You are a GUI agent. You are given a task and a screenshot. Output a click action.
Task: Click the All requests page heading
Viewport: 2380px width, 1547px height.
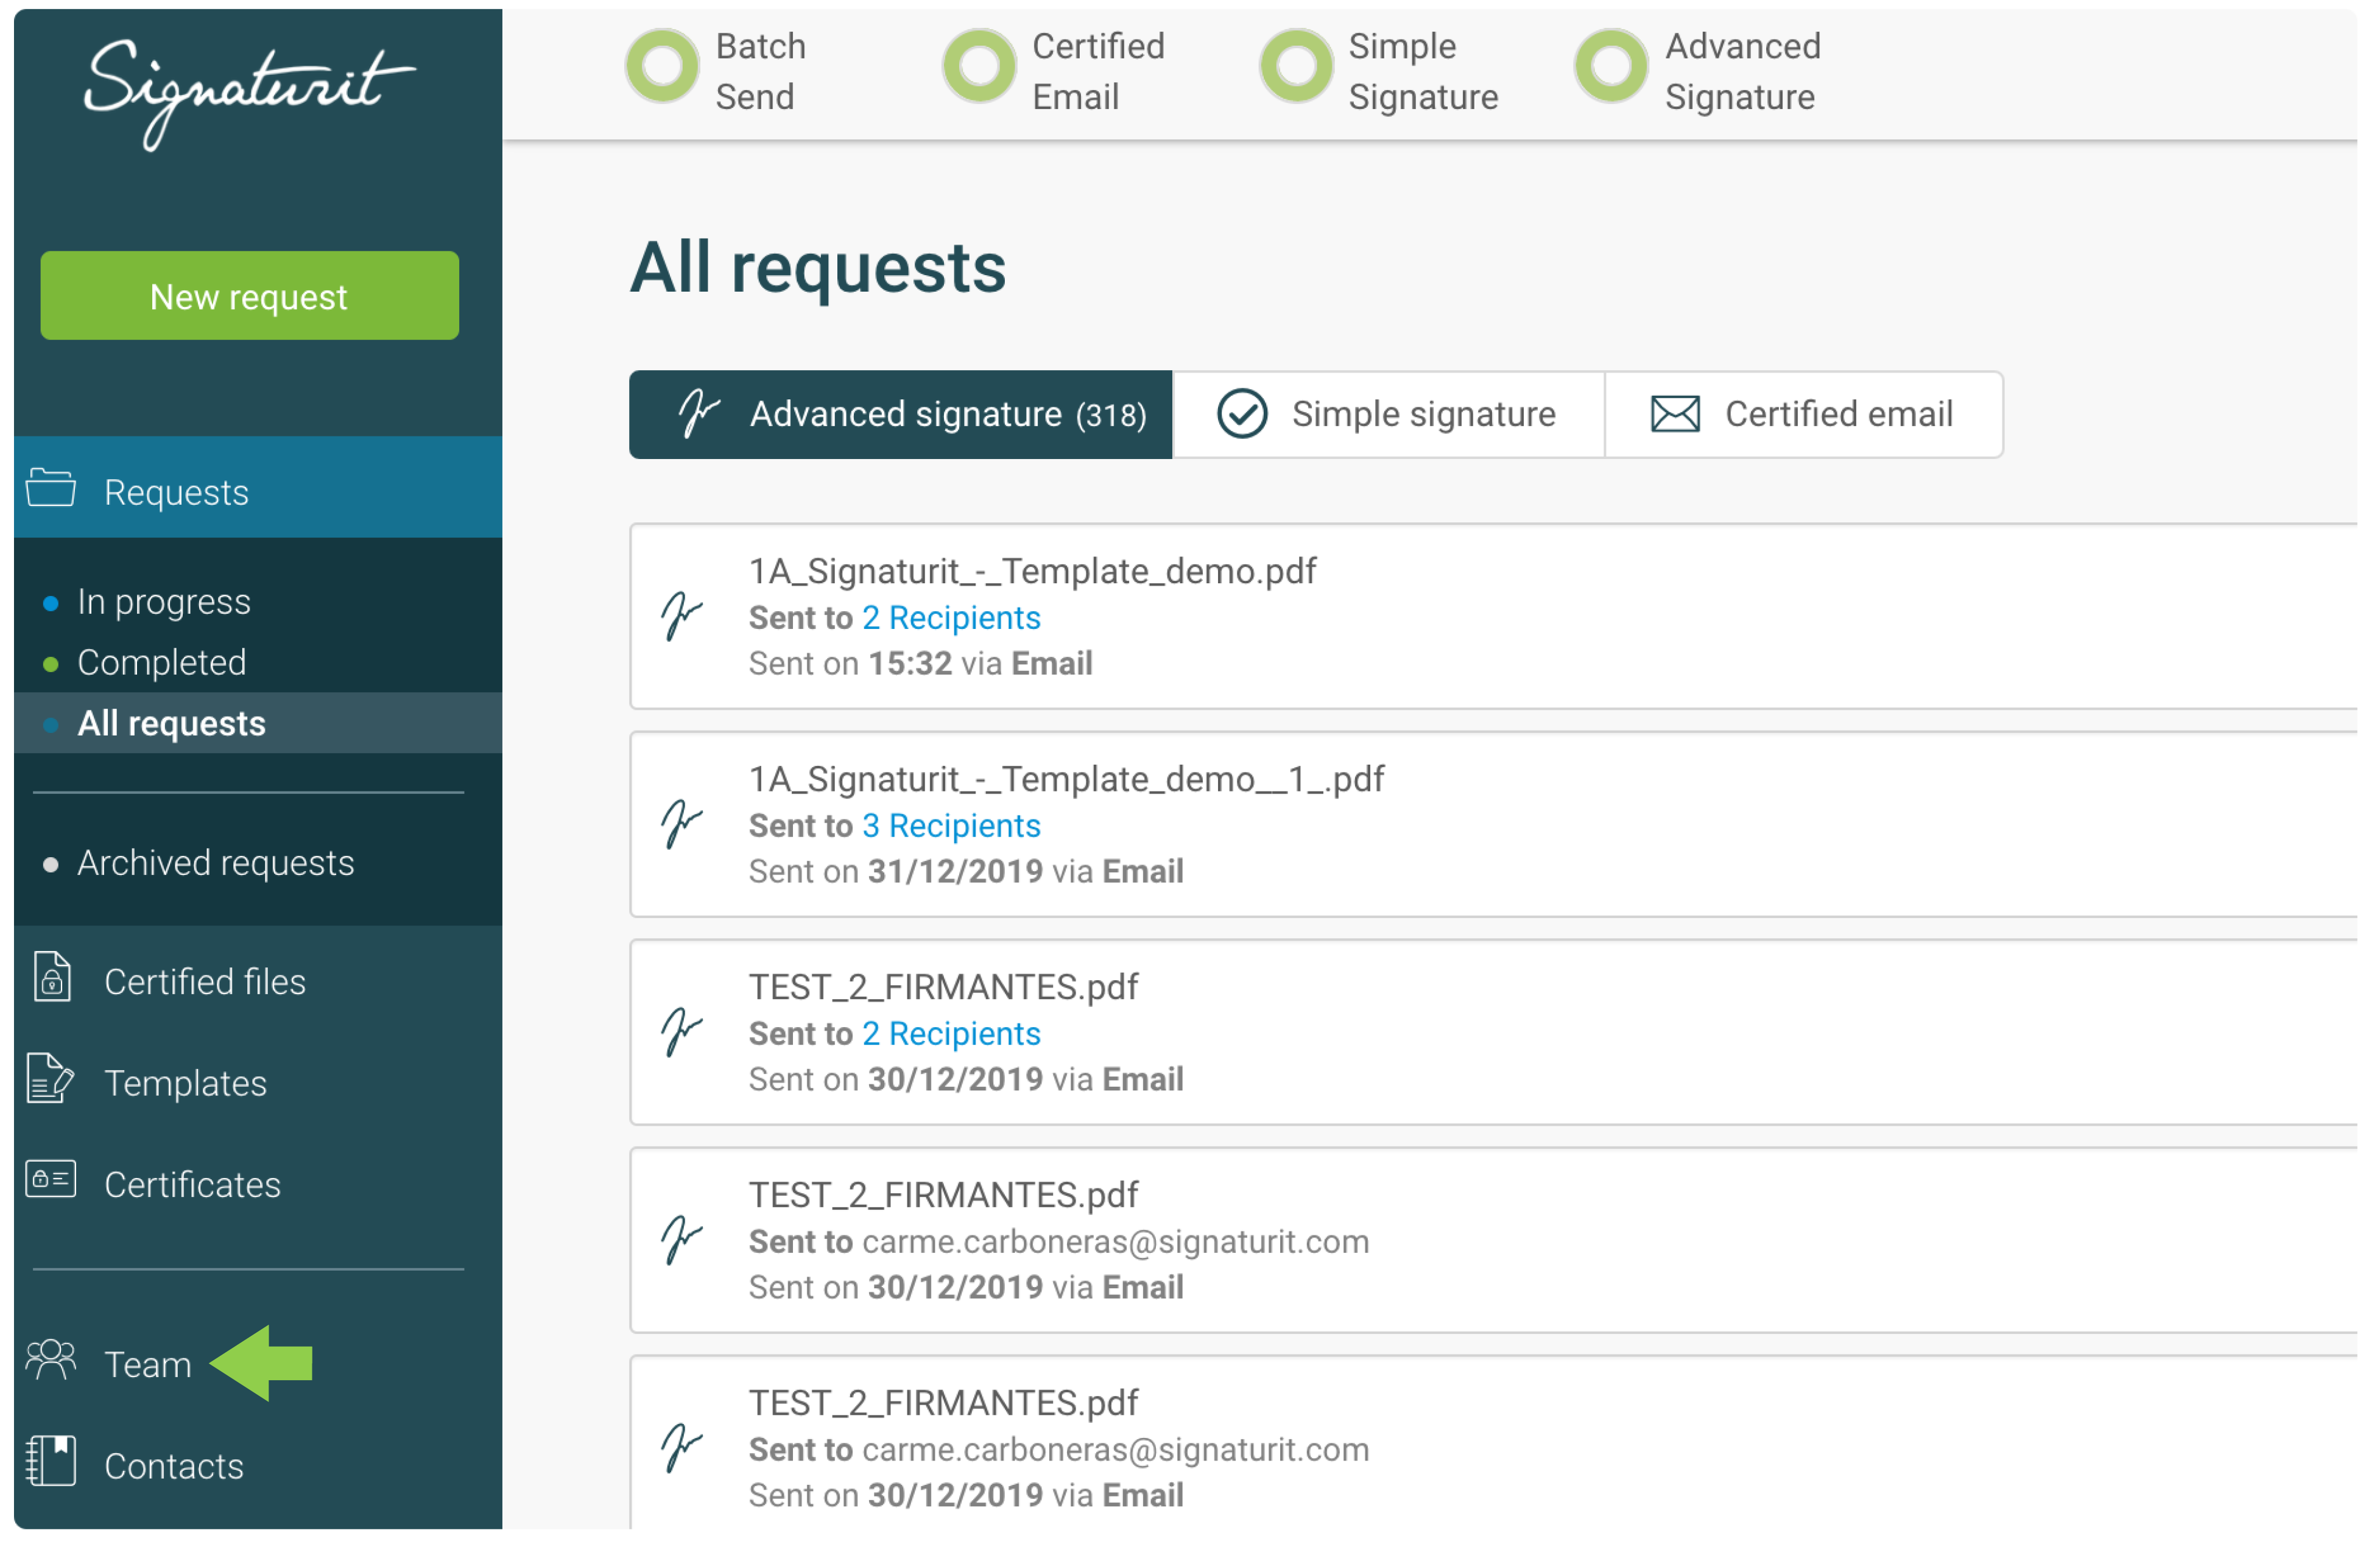pos(819,268)
